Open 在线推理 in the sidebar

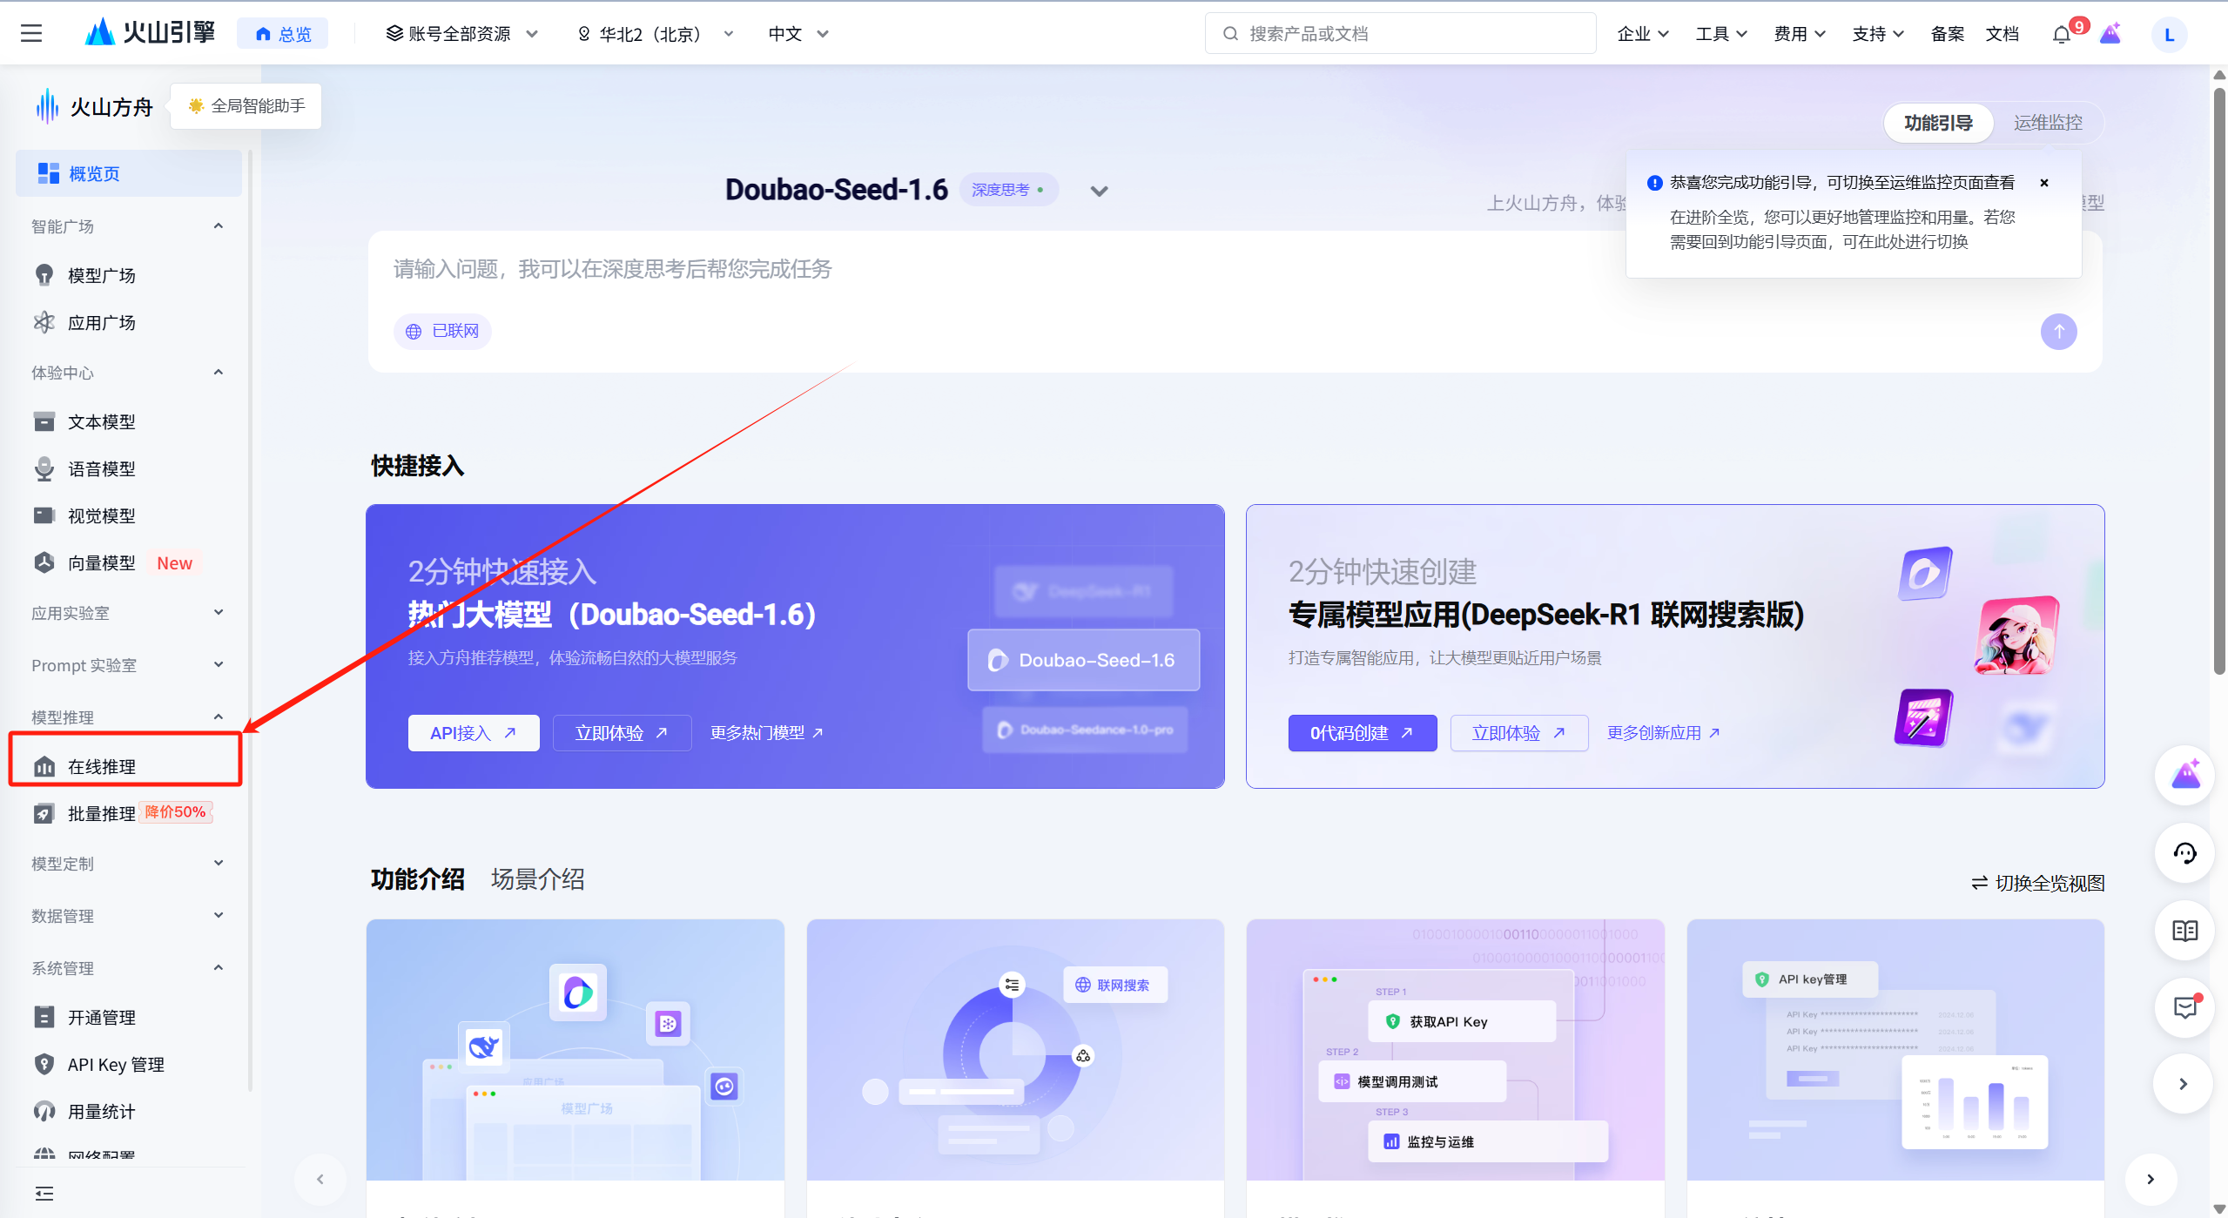coord(101,766)
